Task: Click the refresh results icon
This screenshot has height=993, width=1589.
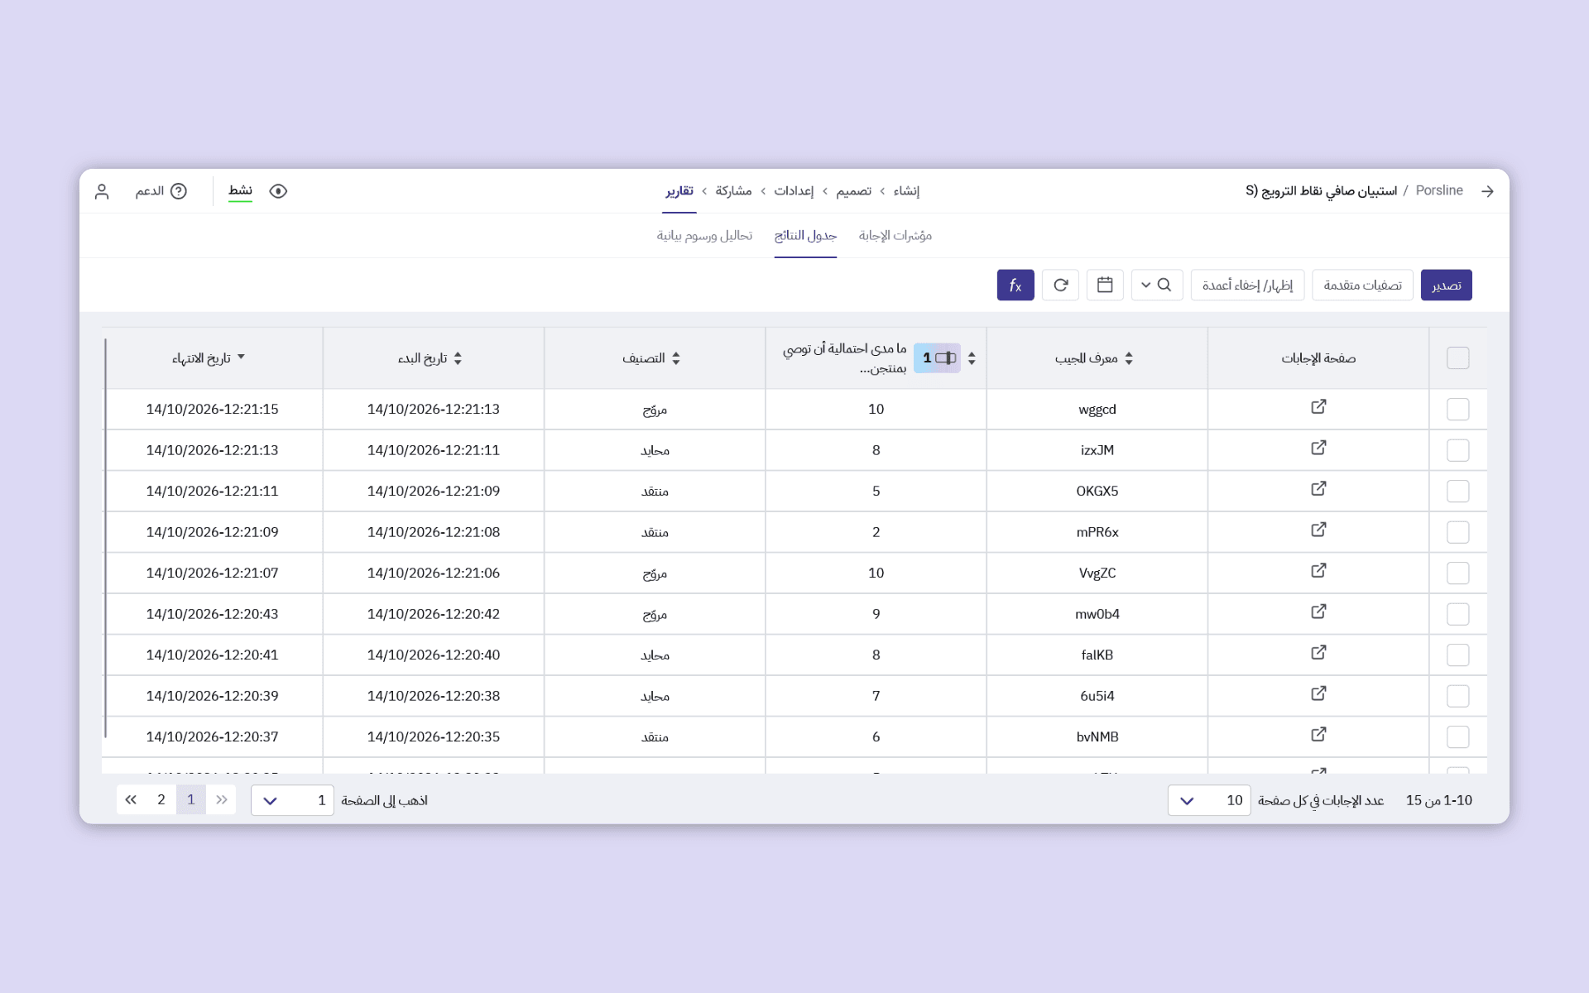Action: coord(1060,285)
